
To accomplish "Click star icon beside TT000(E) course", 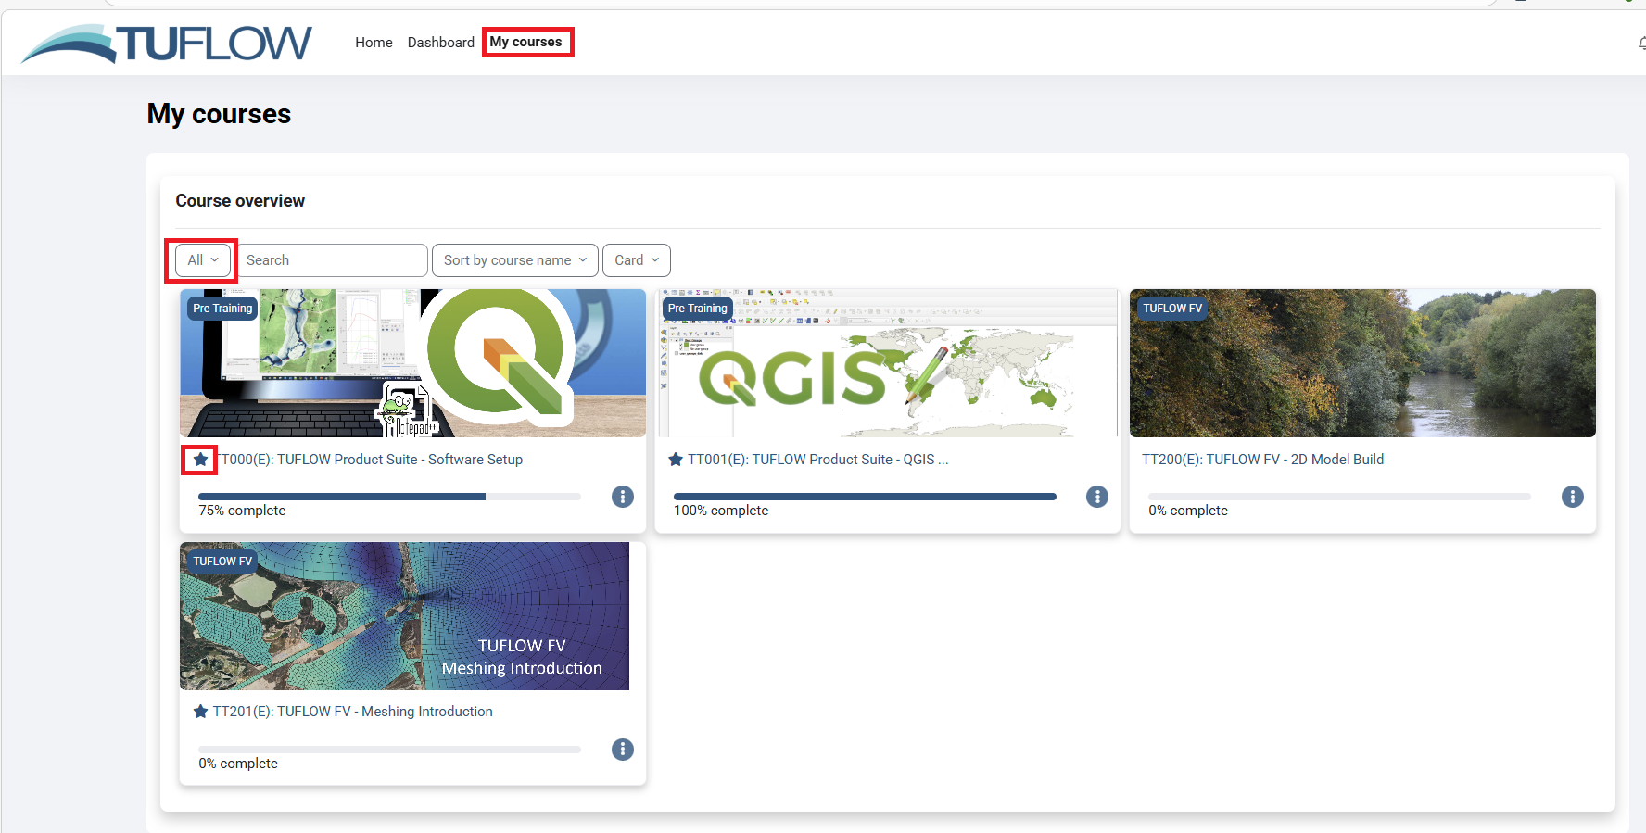I will tap(200, 460).
